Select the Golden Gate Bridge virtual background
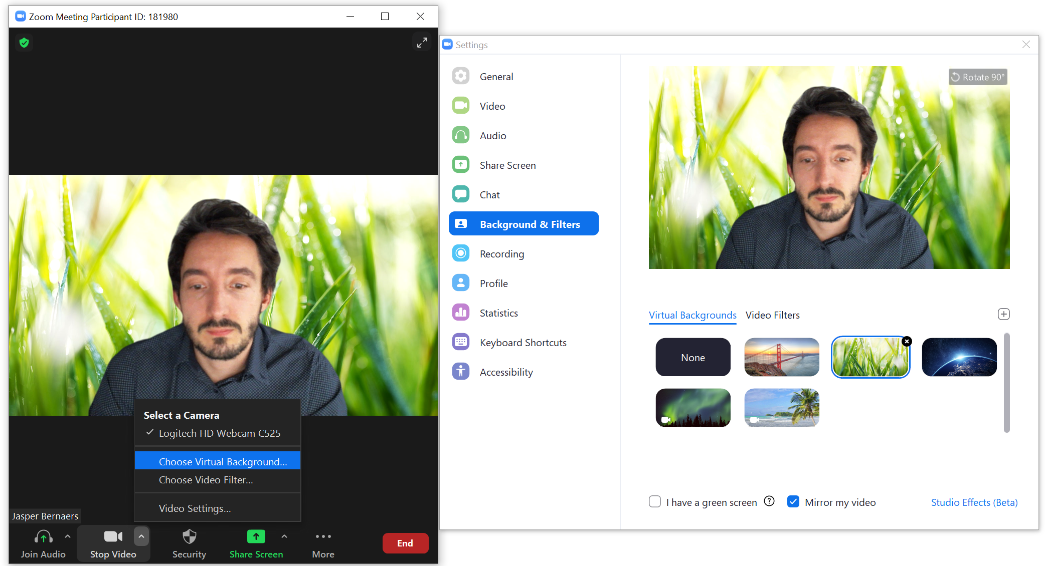This screenshot has height=566, width=1045. 783,357
